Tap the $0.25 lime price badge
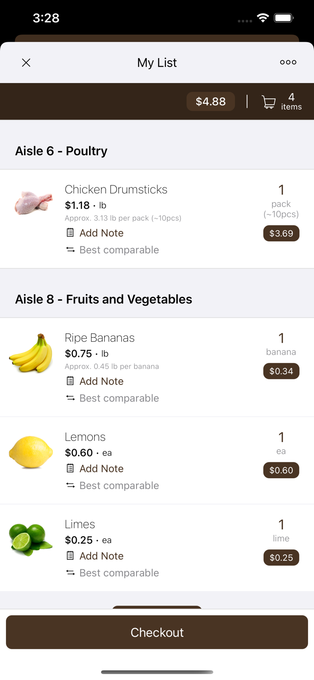 coord(281,558)
